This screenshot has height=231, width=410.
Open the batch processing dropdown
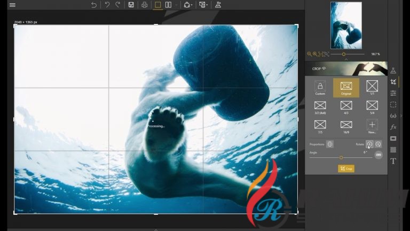click(203, 5)
